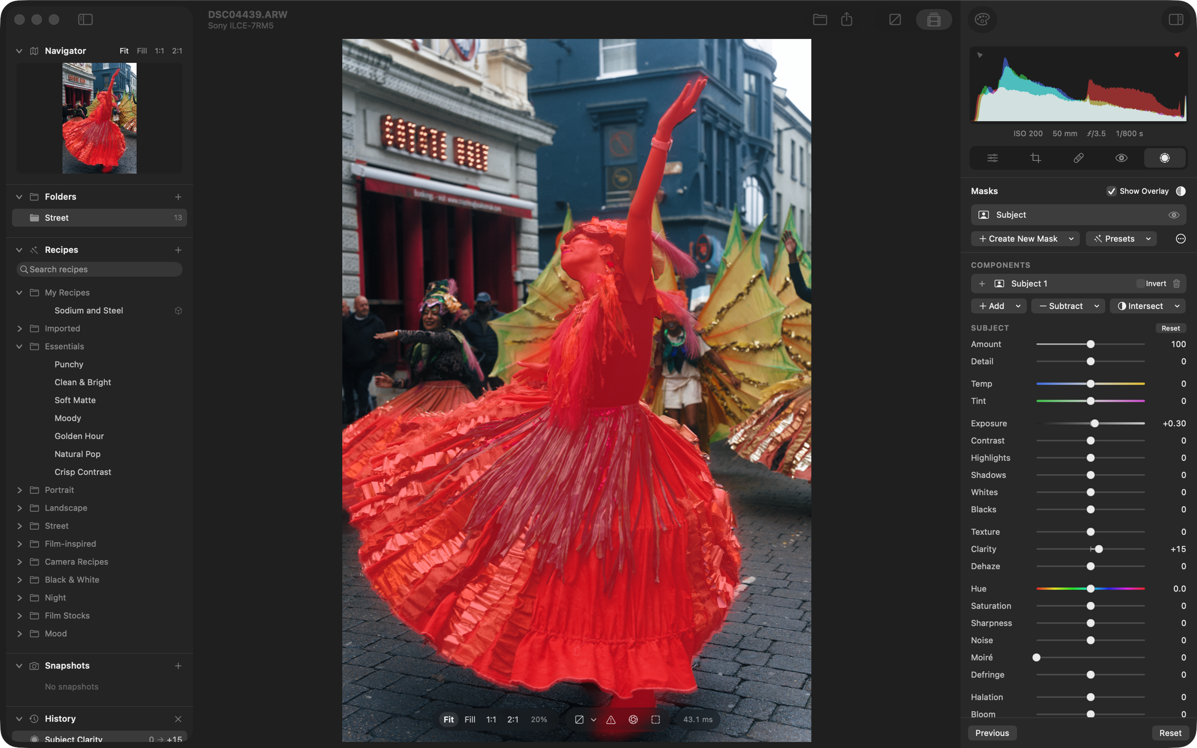Open the mask Presets dropdown
Screen dimensions: 1197x748
[x=1121, y=239]
